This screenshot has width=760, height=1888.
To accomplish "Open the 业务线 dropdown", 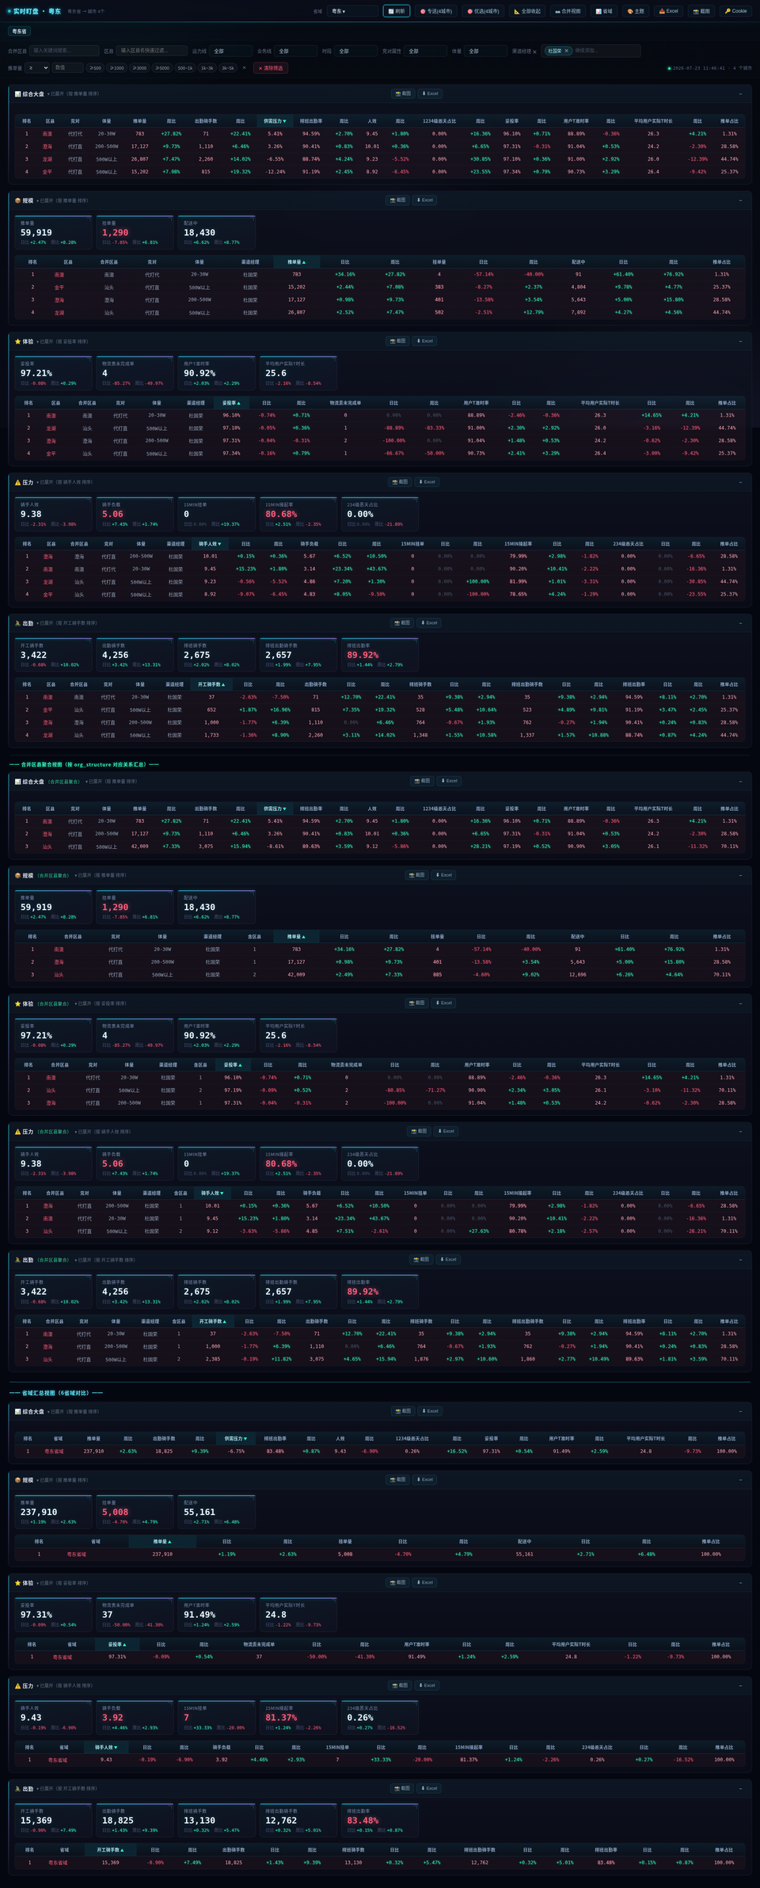I will 295,51.
